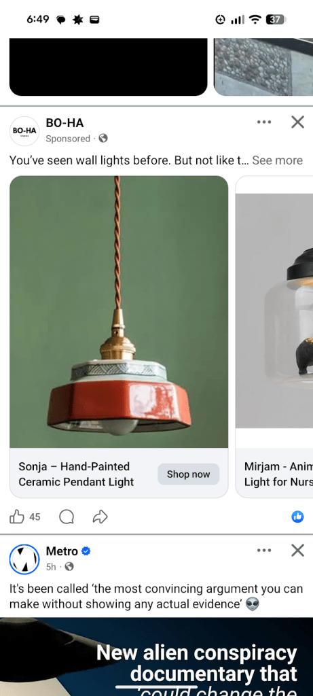
Task: Tap the battery indicator in status bar
Action: tap(276, 20)
